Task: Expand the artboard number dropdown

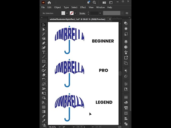Action: (93, 127)
